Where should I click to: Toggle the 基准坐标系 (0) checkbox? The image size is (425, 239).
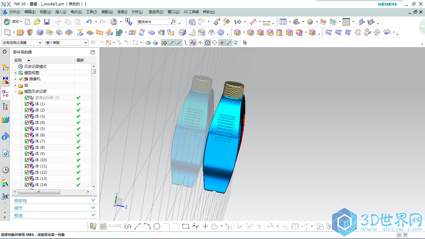tap(26, 98)
